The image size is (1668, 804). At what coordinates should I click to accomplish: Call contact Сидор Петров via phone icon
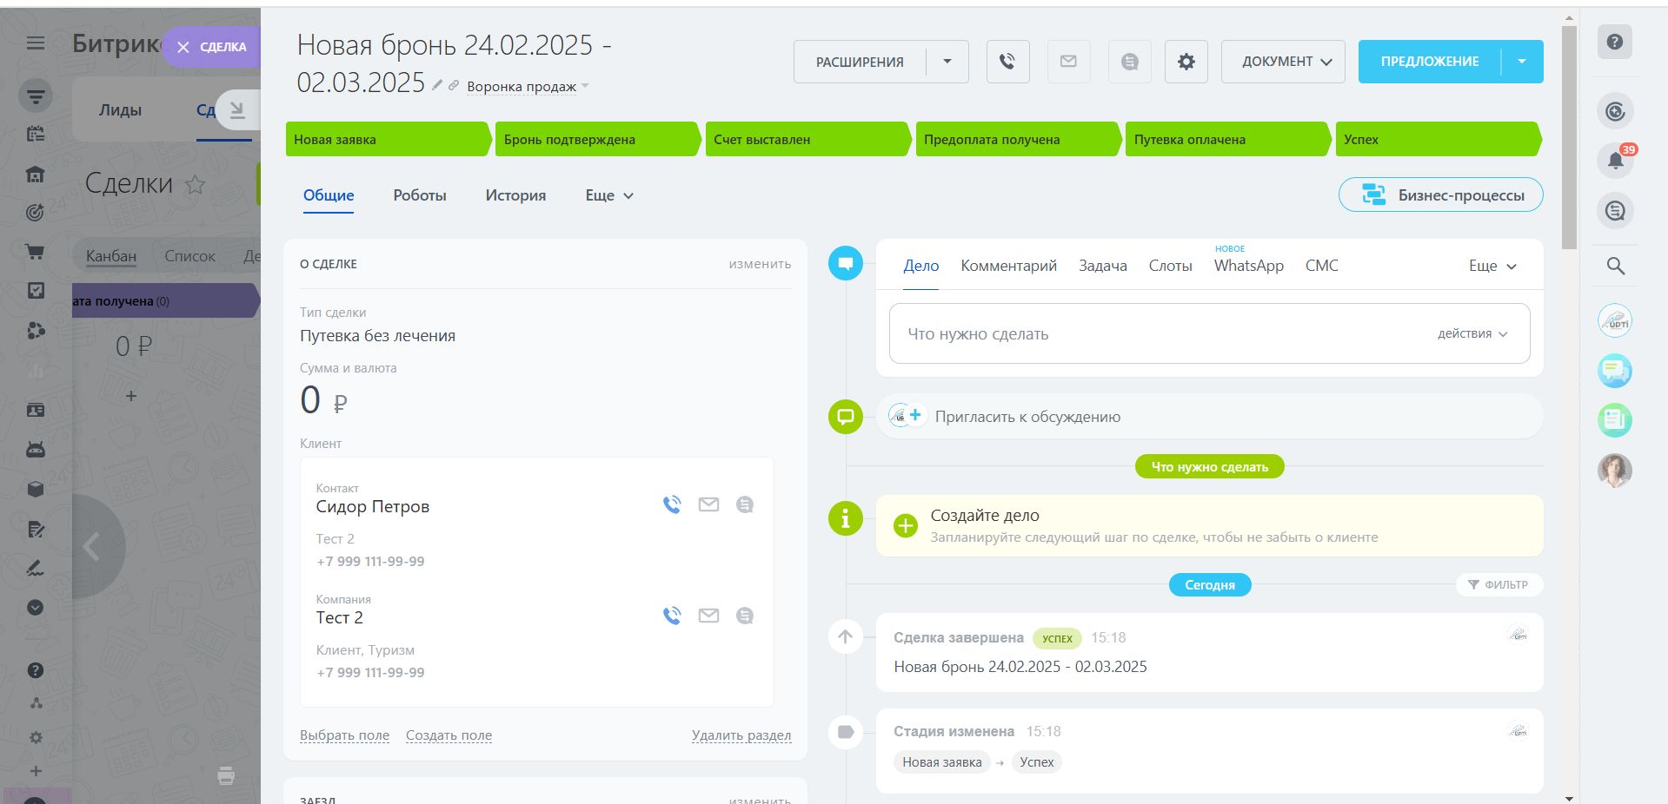(672, 504)
